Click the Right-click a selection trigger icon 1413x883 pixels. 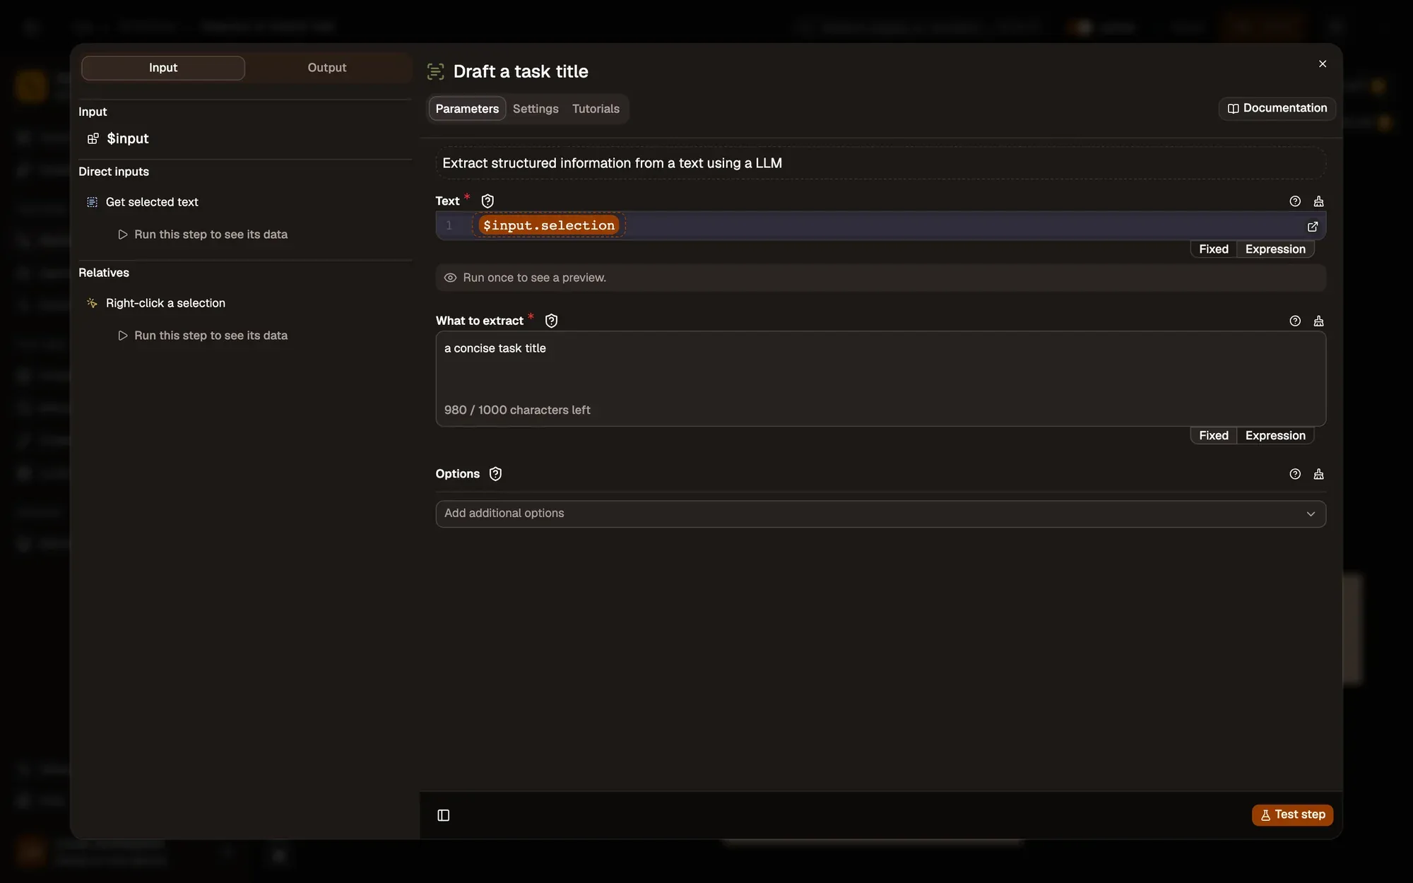(92, 303)
